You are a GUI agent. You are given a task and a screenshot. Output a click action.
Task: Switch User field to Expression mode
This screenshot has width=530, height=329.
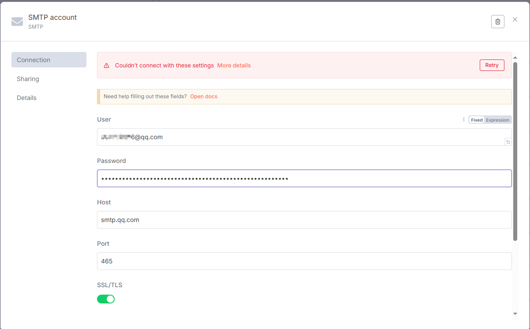[x=497, y=120]
